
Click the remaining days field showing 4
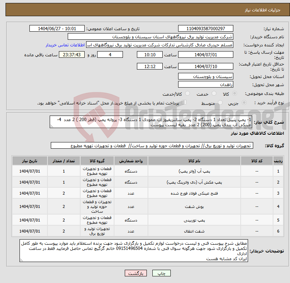(x=110, y=54)
